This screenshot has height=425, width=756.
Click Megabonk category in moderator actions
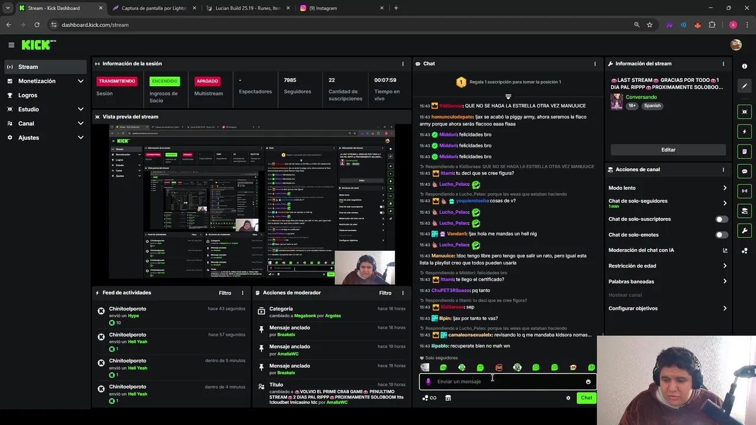pos(305,316)
